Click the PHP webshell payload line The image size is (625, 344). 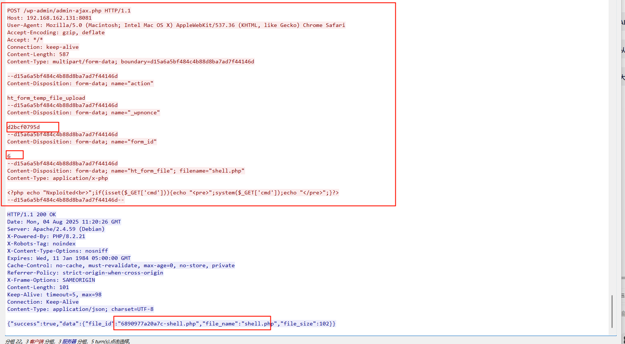coord(173,192)
